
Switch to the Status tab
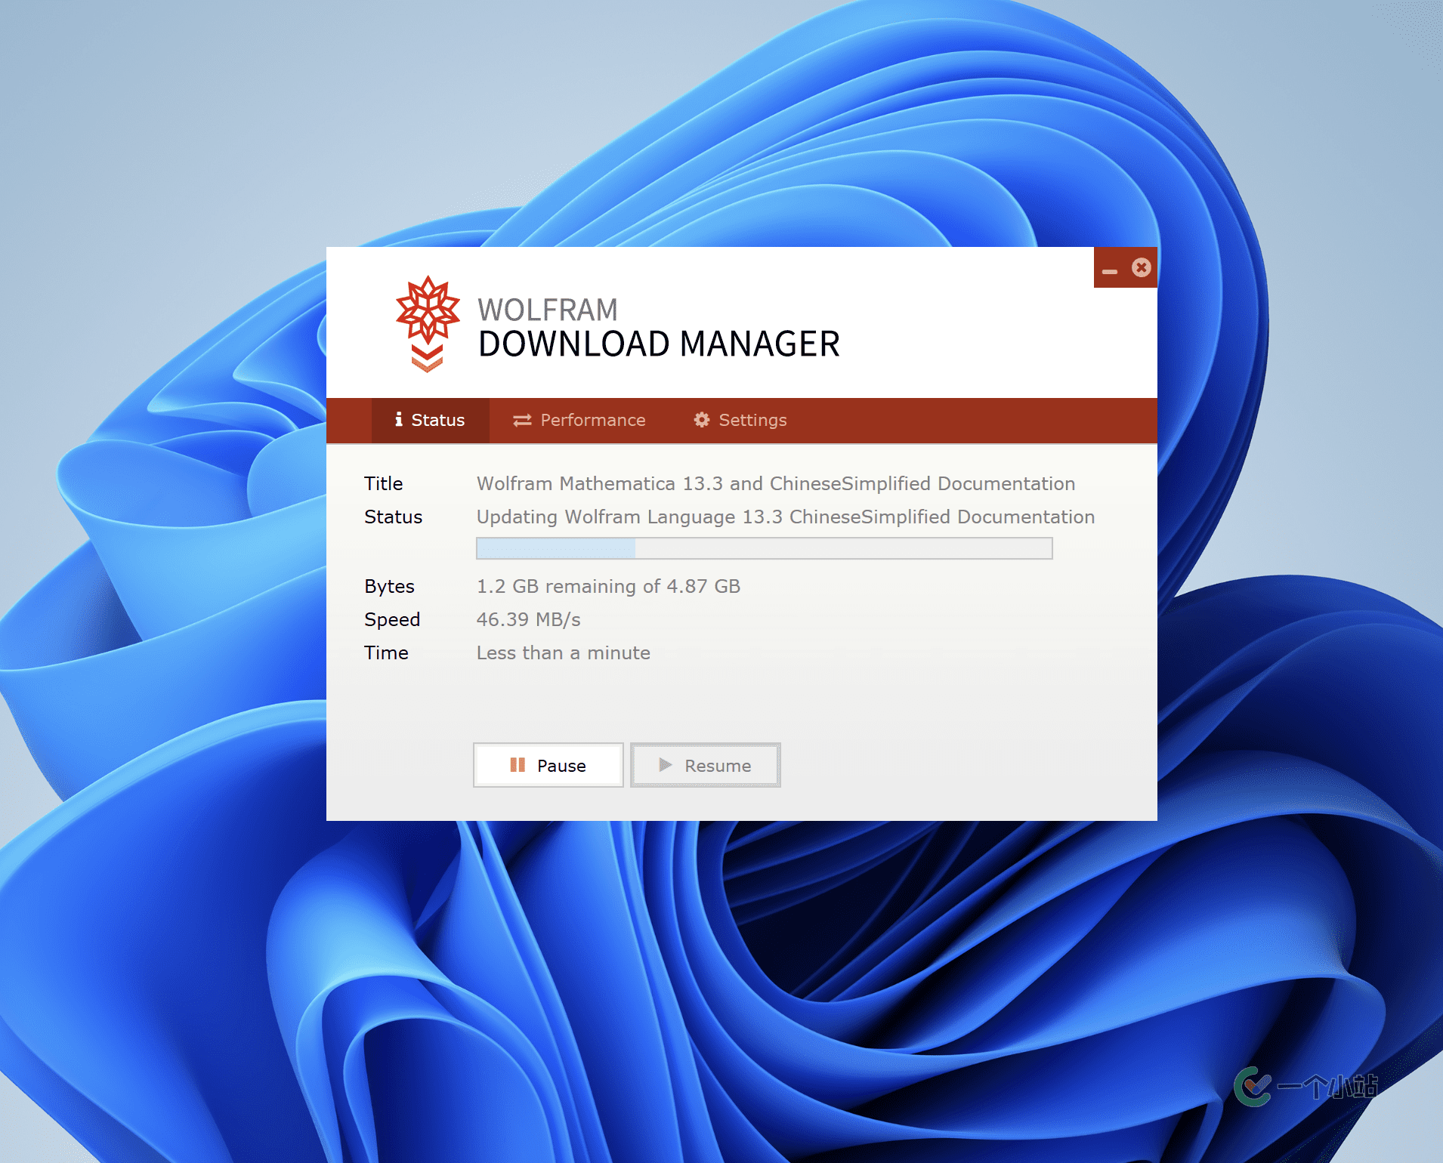pos(430,420)
